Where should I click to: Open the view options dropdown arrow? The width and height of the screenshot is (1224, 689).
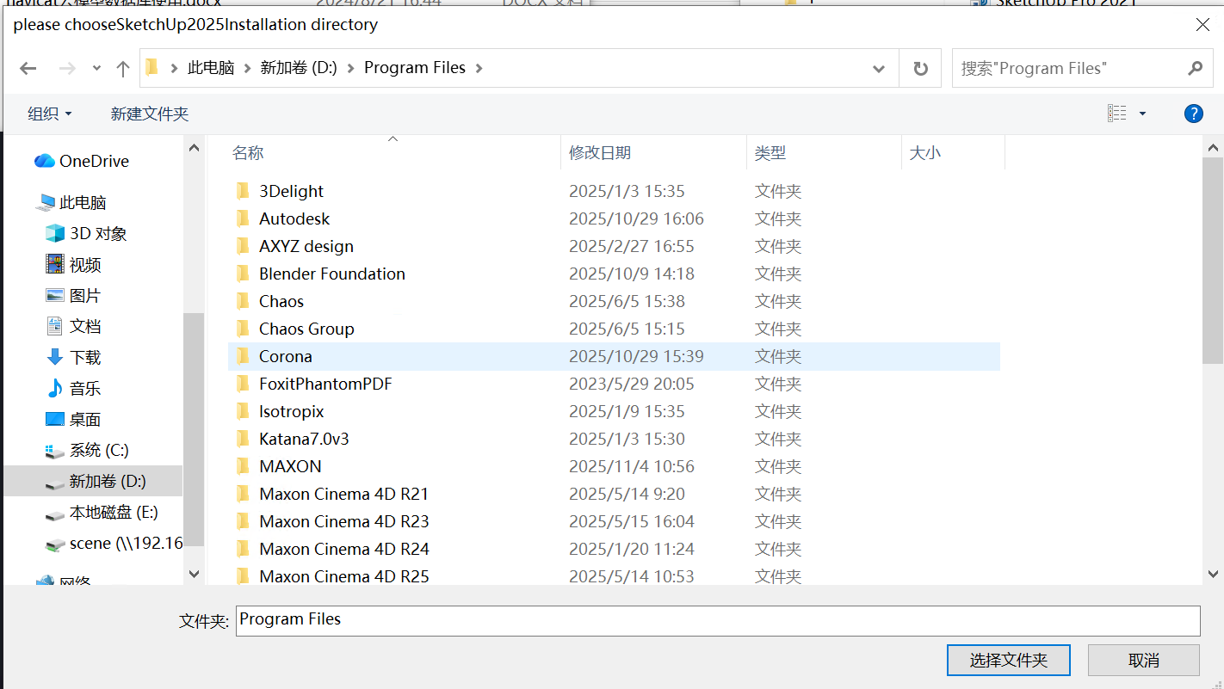pyautogui.click(x=1142, y=114)
